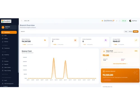This screenshot has height=105, width=140.
Task: Click the Branch Overview page title
Action: (27, 25)
